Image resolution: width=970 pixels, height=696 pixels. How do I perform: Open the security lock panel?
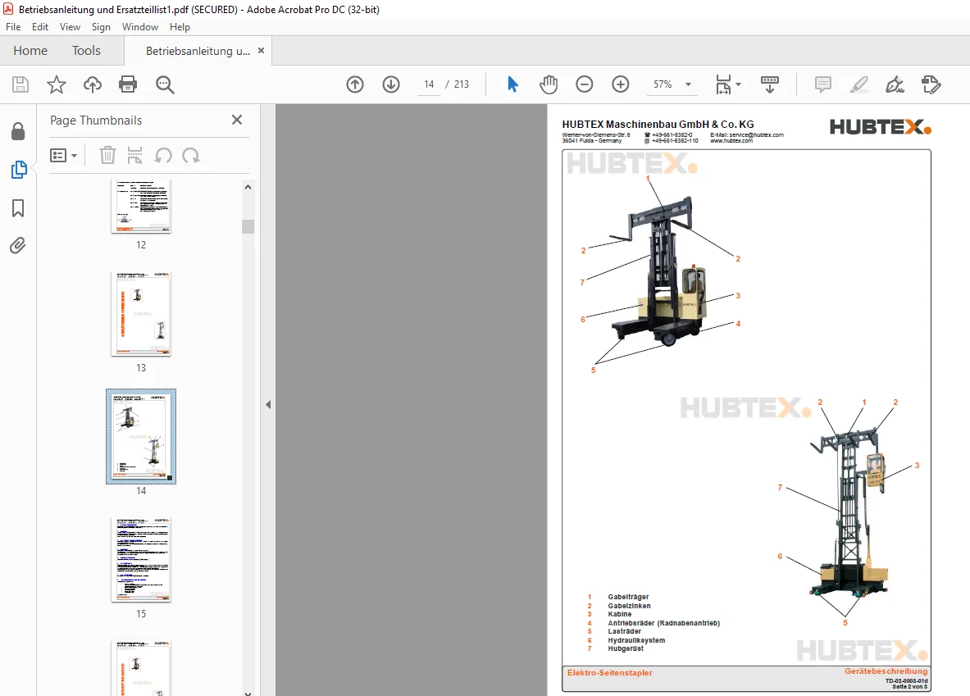point(18,131)
